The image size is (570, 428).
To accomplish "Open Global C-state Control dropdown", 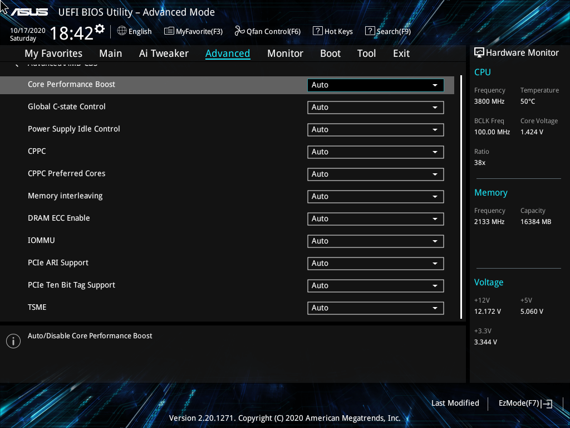I will pyautogui.click(x=376, y=108).
